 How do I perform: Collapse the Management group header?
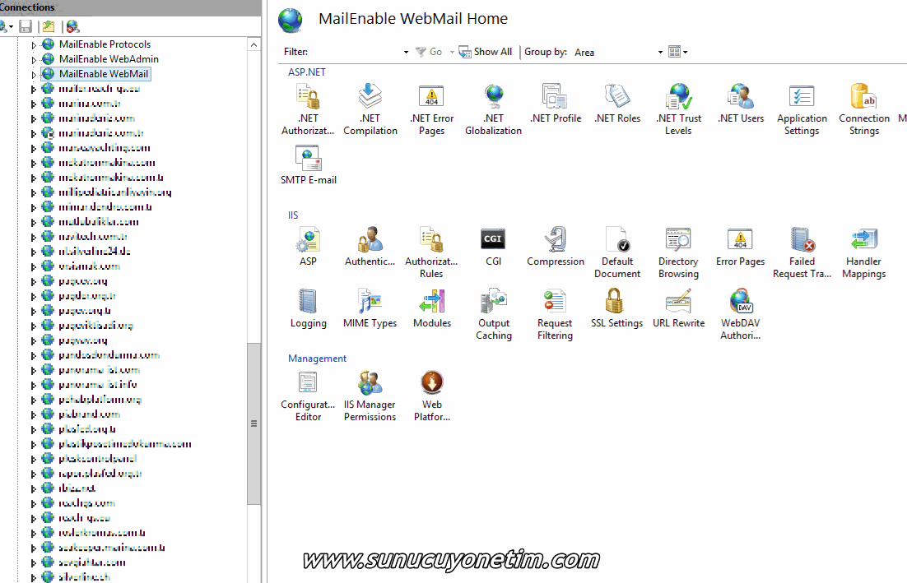pyautogui.click(x=317, y=359)
